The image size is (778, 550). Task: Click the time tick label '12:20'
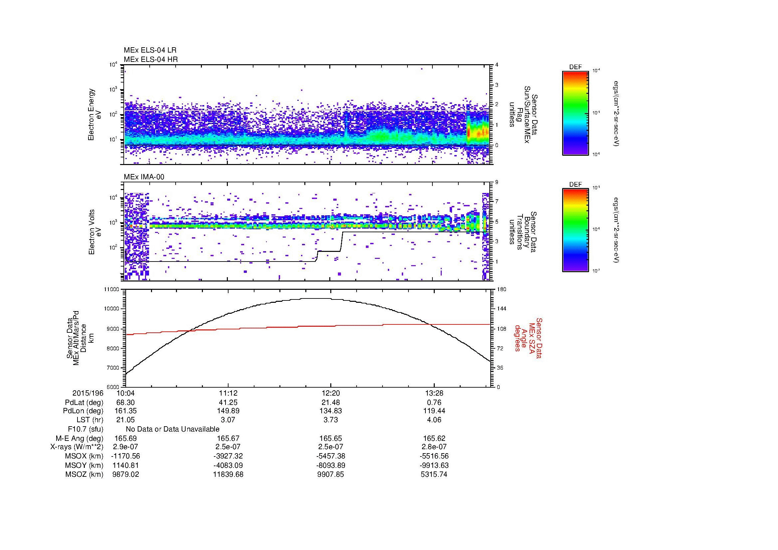(x=331, y=393)
